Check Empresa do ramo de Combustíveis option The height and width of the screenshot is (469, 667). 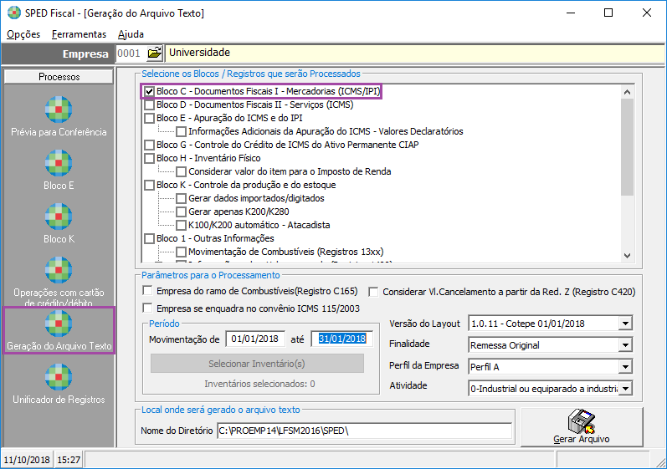tap(147, 291)
